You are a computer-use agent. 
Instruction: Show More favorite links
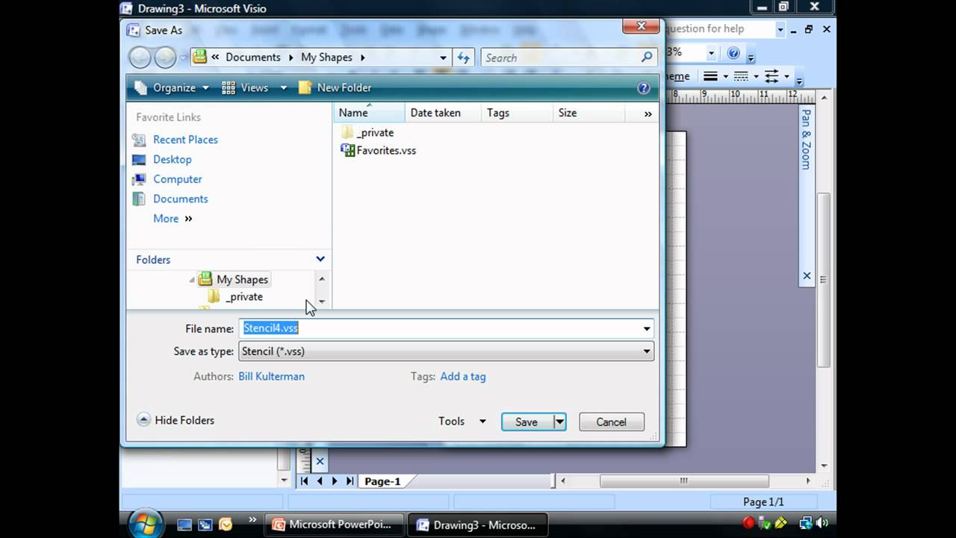(173, 219)
